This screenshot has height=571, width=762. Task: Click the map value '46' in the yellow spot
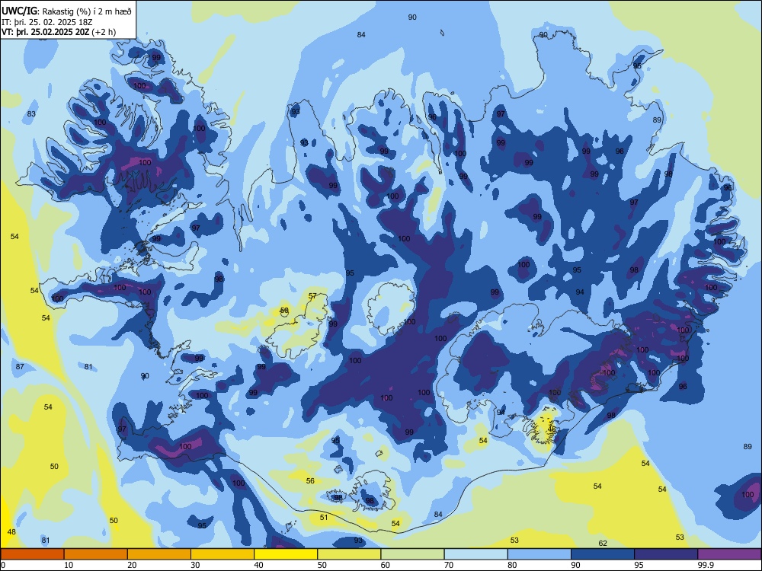click(x=551, y=429)
